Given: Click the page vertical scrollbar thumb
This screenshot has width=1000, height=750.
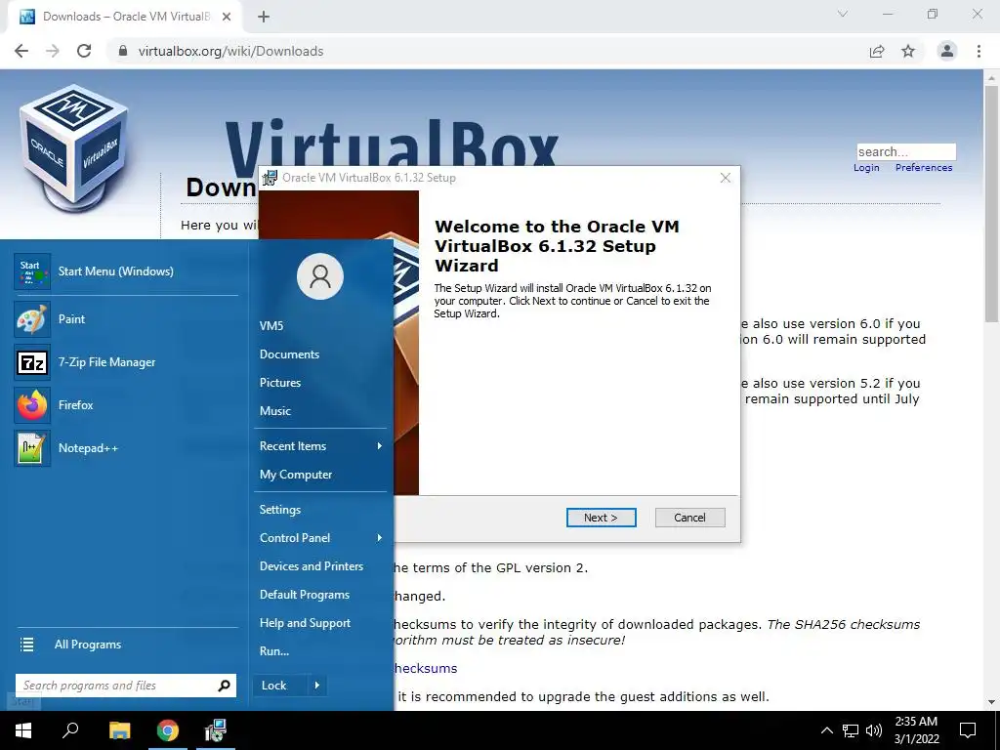Looking at the screenshot, I should [991, 203].
